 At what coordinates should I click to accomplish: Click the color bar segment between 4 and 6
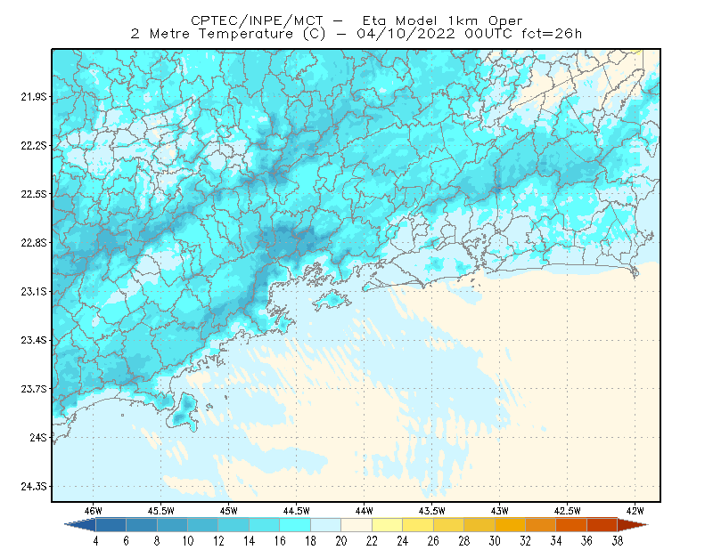tap(111, 525)
